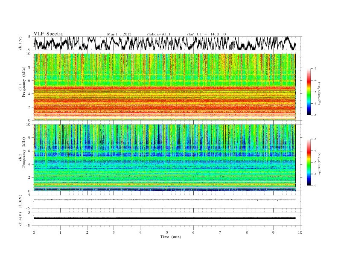The height and width of the screenshot is (261, 338).
Task: Click the '-7' tick on upper color bar
Action: (315, 115)
